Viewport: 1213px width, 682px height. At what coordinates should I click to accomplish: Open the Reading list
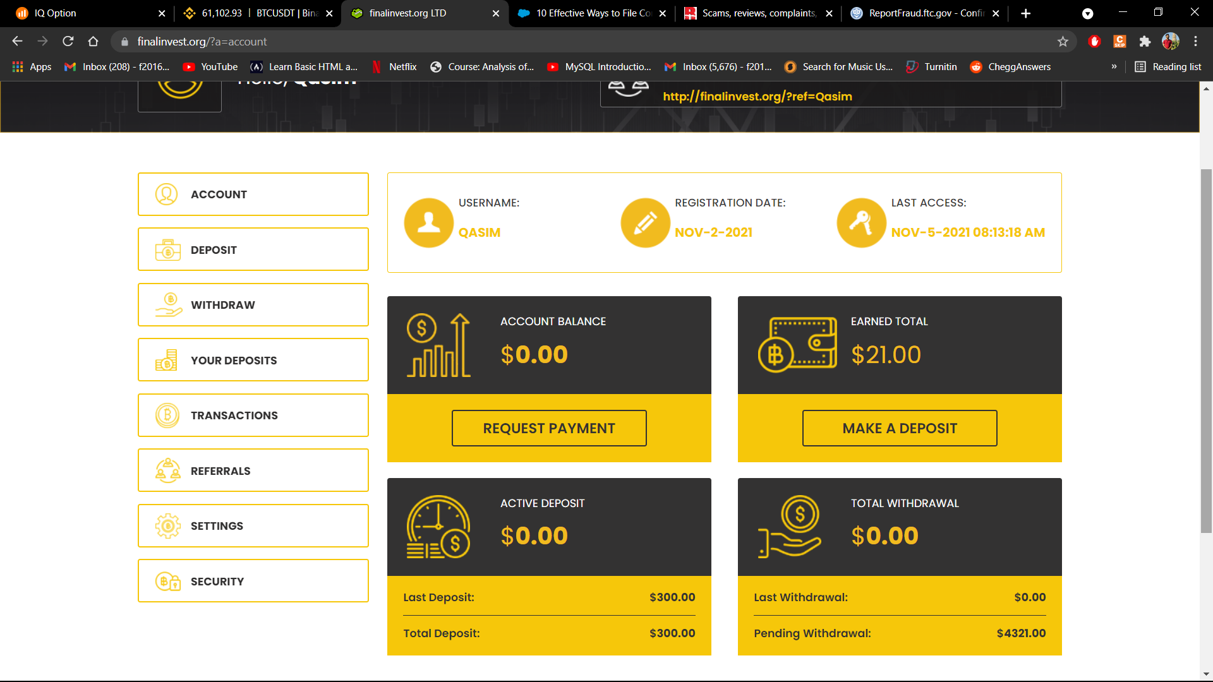point(1168,66)
